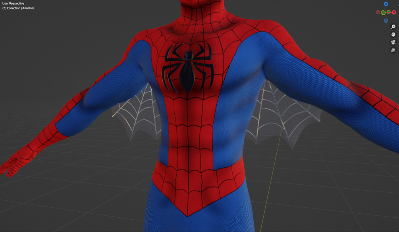This screenshot has height=232, width=399.
Task: Toggle the camera view button
Action: click(x=393, y=42)
